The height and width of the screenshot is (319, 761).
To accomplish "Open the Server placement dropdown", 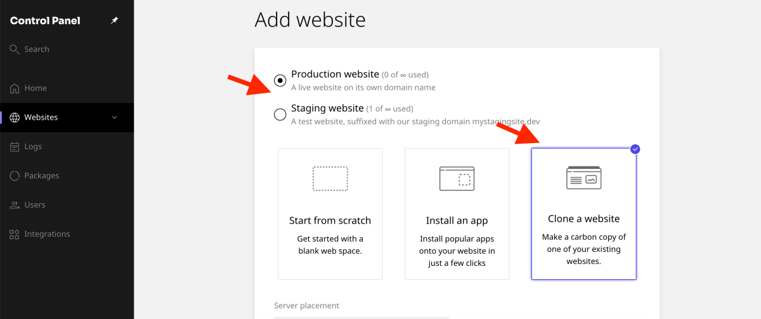I will 361,317.
